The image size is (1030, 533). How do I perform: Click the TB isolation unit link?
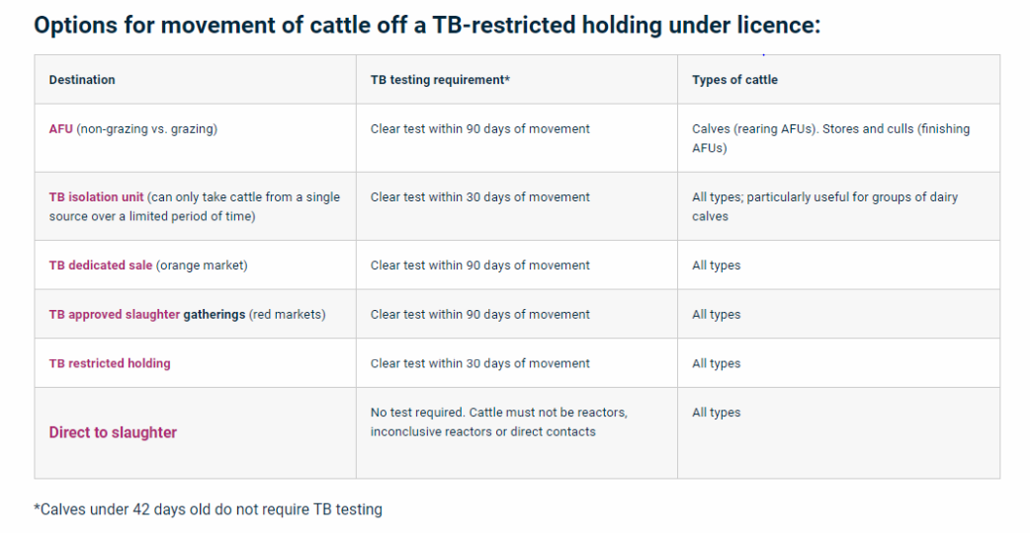tap(96, 197)
